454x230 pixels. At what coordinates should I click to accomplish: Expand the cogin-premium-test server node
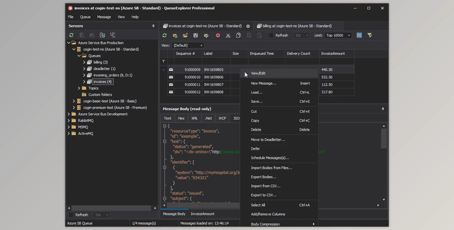tap(74, 108)
